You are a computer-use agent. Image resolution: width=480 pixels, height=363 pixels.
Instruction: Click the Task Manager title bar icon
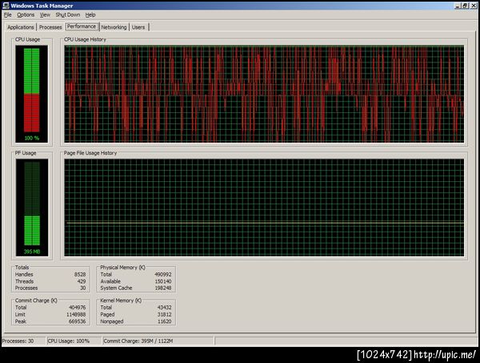click(x=6, y=6)
